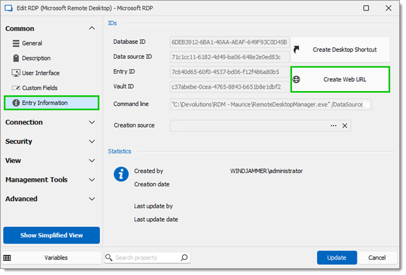The image size is (406, 275).
Task: Click the Vault ID field
Action: 229,87
